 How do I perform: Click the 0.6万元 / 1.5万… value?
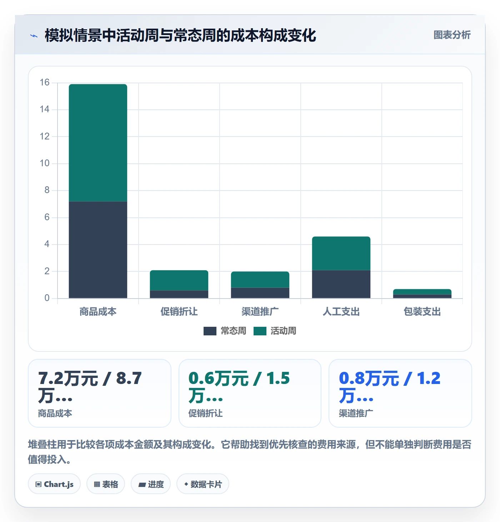[x=239, y=387]
